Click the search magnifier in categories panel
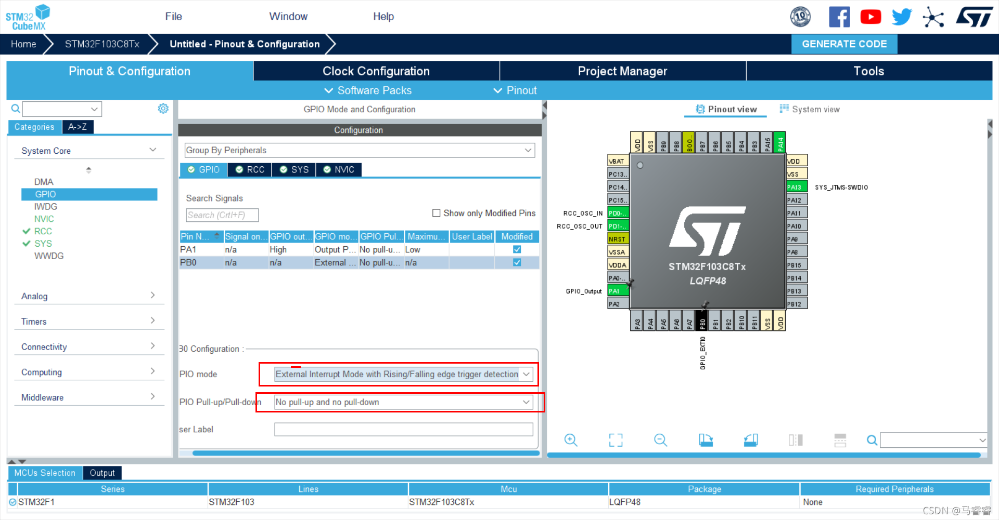Viewport: 999px width, 520px height. tap(16, 109)
